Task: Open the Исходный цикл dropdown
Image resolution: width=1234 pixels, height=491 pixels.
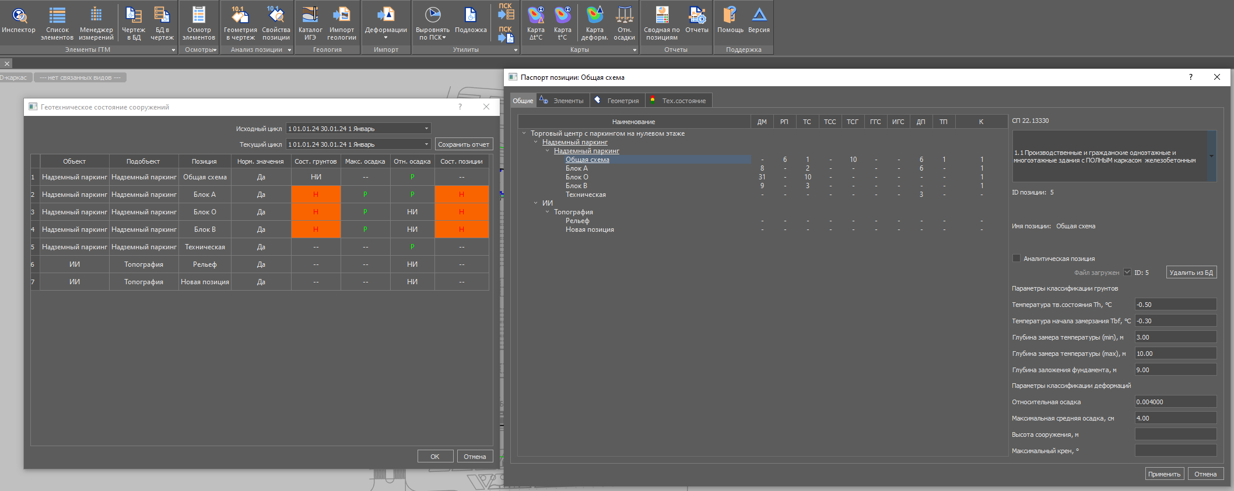Action: point(359,129)
